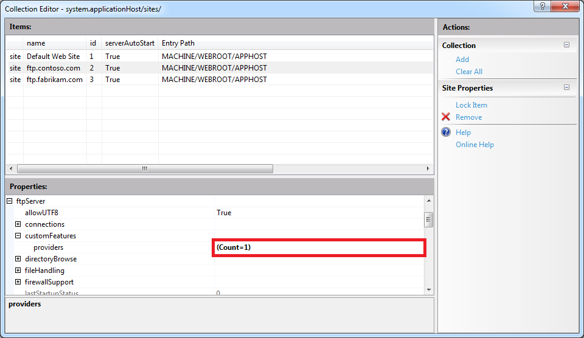
Task: Click the blue Help question mark icon
Action: (x=446, y=133)
